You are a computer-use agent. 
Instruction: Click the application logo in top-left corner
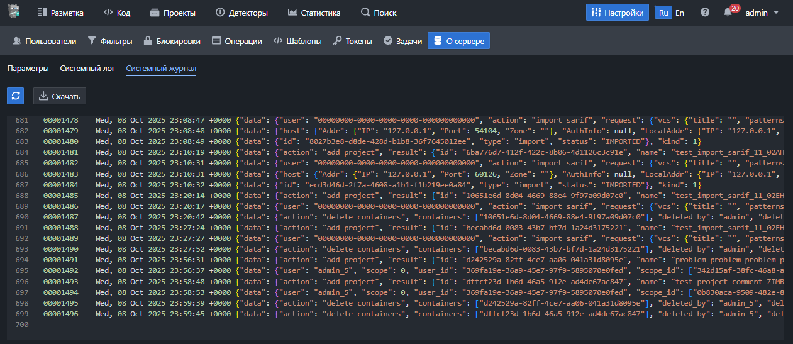click(14, 12)
